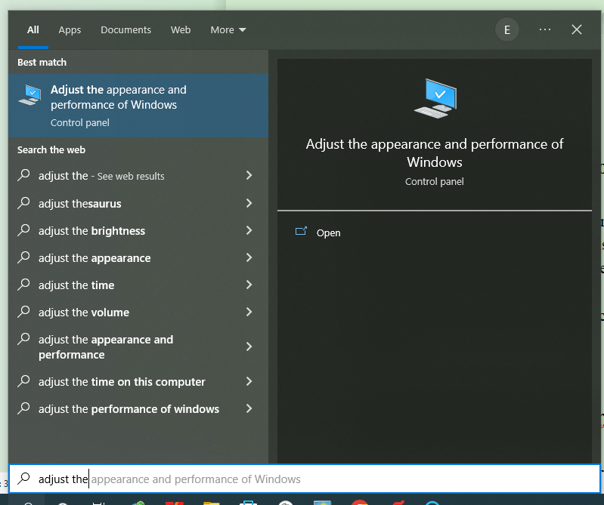Expand chevron beside 'adjust the time'
Viewport: 604px width, 505px height.
[x=249, y=285]
